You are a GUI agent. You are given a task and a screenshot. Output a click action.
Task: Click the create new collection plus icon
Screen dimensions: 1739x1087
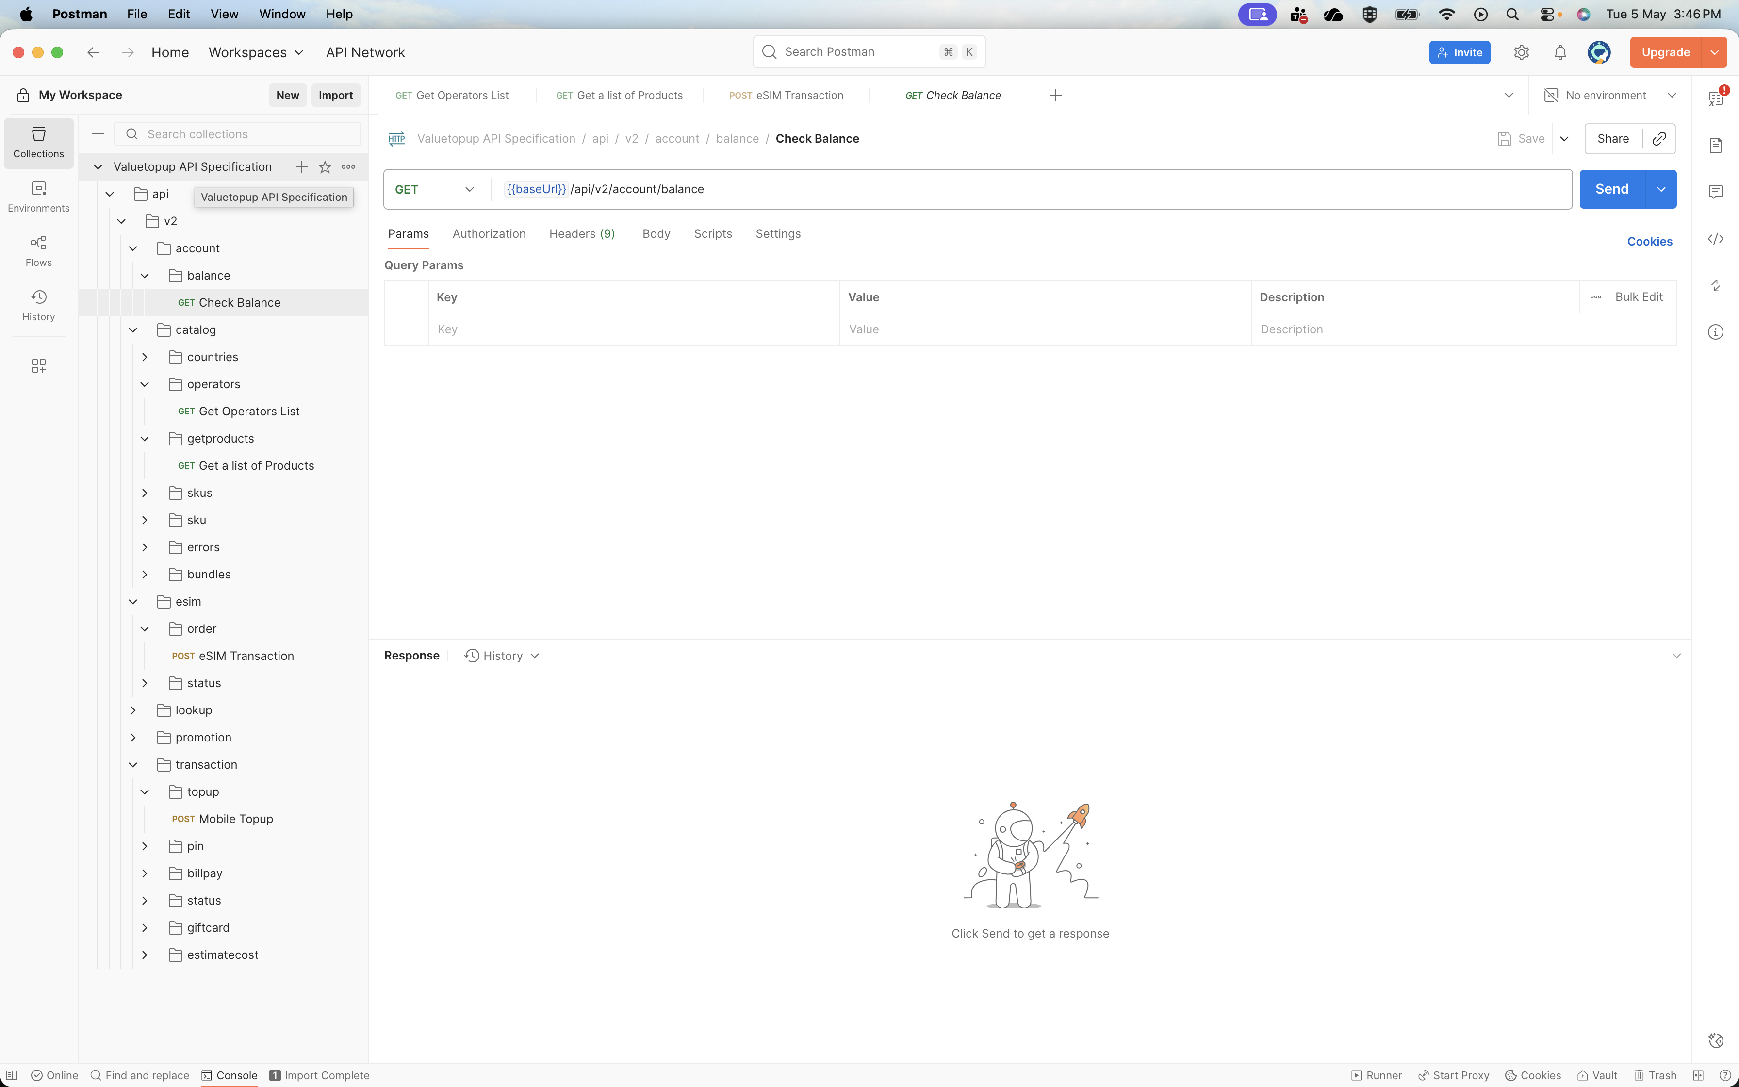point(98,134)
